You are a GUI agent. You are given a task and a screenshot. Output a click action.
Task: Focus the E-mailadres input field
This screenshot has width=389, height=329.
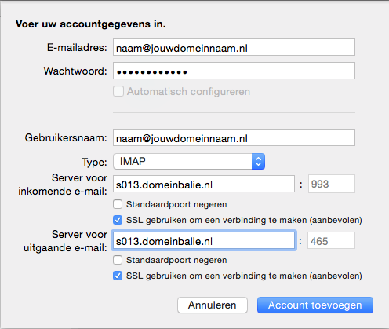click(x=234, y=47)
